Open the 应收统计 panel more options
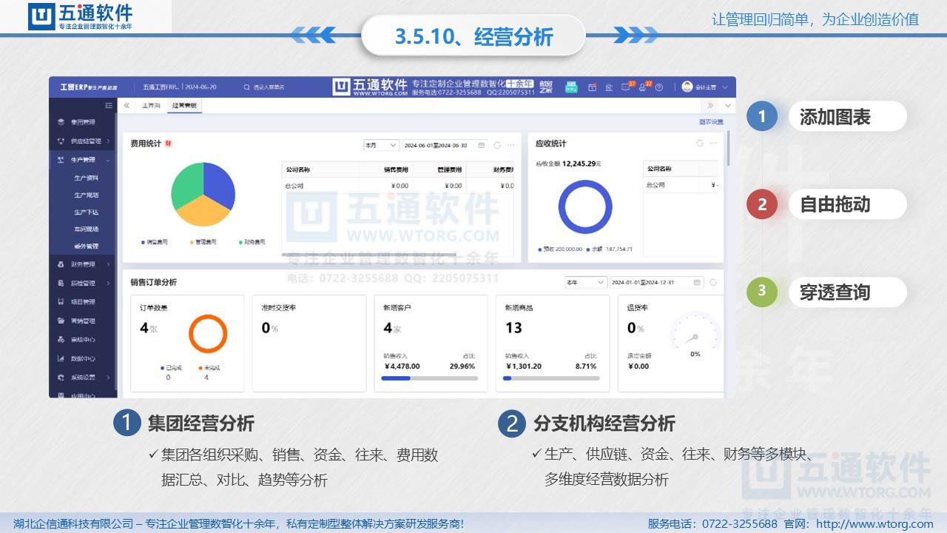This screenshot has height=533, width=947. pos(713,143)
